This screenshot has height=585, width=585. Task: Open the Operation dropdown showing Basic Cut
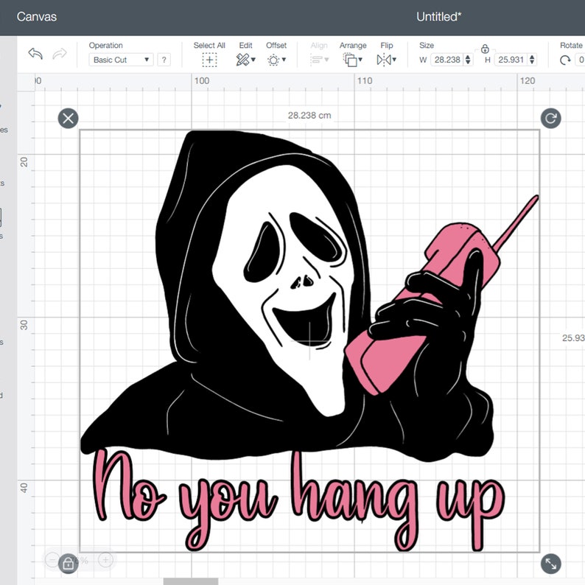pyautogui.click(x=121, y=60)
